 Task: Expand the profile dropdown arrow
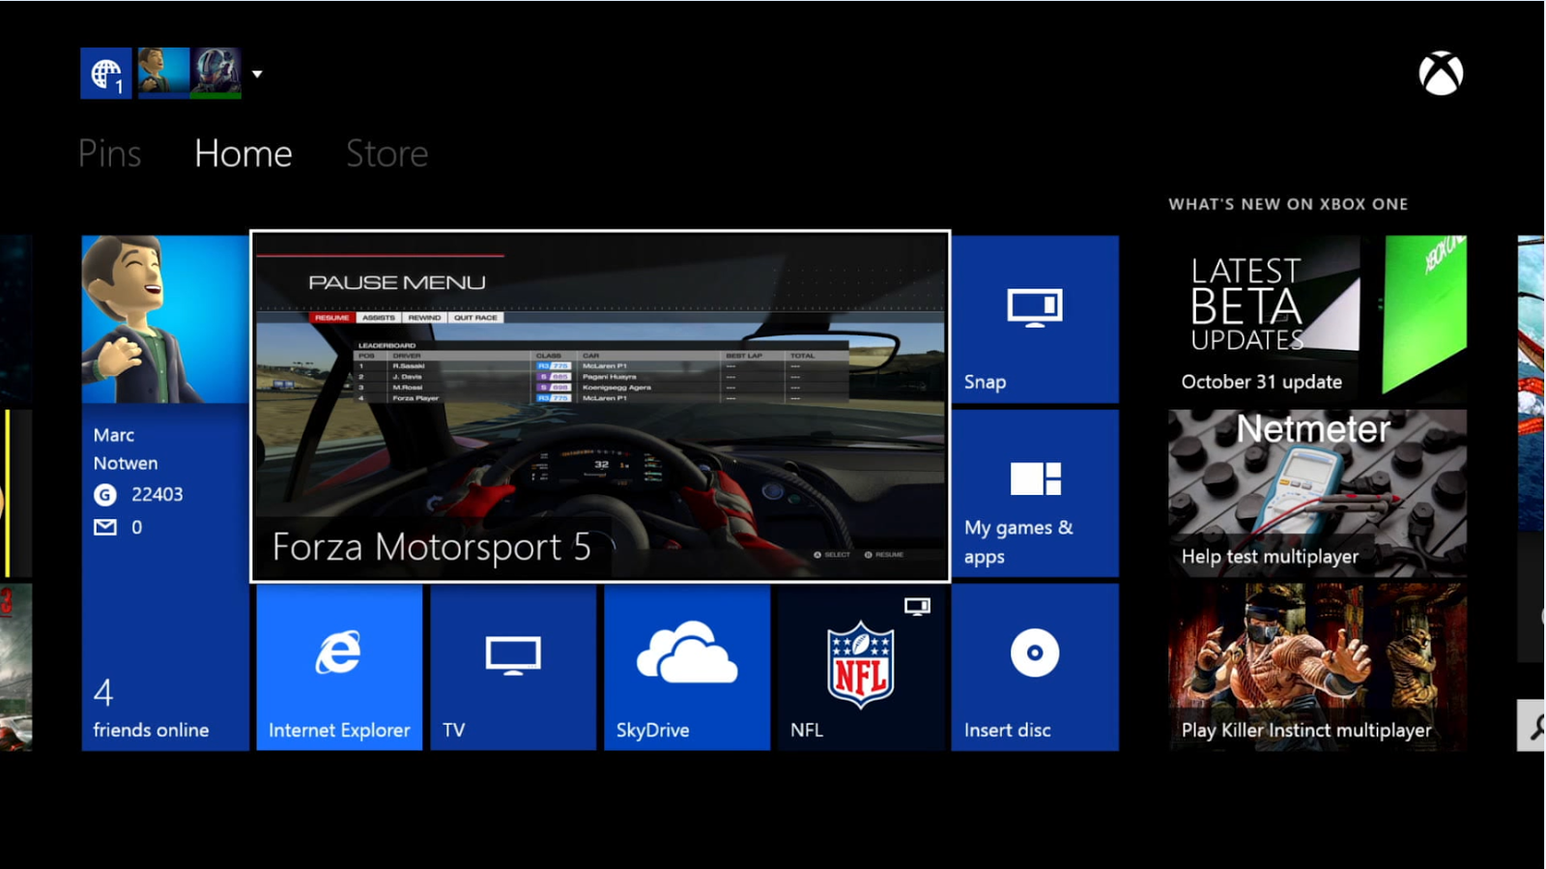(257, 73)
